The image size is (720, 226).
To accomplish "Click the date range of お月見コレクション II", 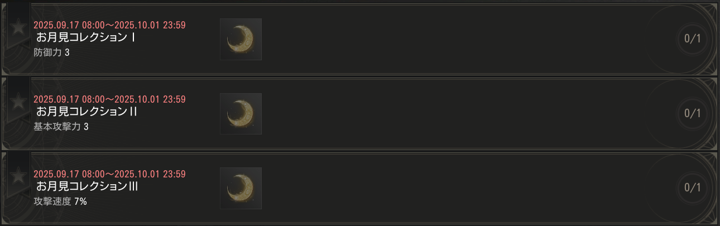I will tap(109, 99).
